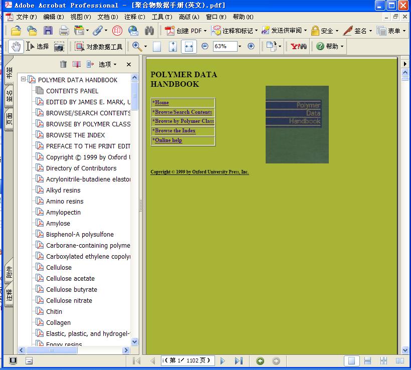Go to the next page
Image resolution: width=411 pixels, height=370 pixels.
click(223, 361)
